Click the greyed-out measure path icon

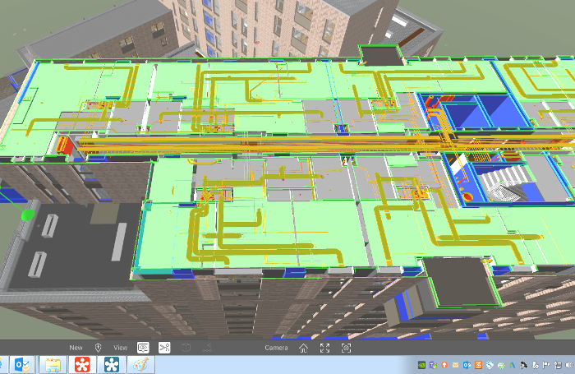(x=207, y=348)
